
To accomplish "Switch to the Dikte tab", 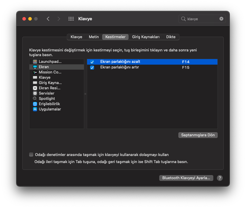I will coord(171,37).
